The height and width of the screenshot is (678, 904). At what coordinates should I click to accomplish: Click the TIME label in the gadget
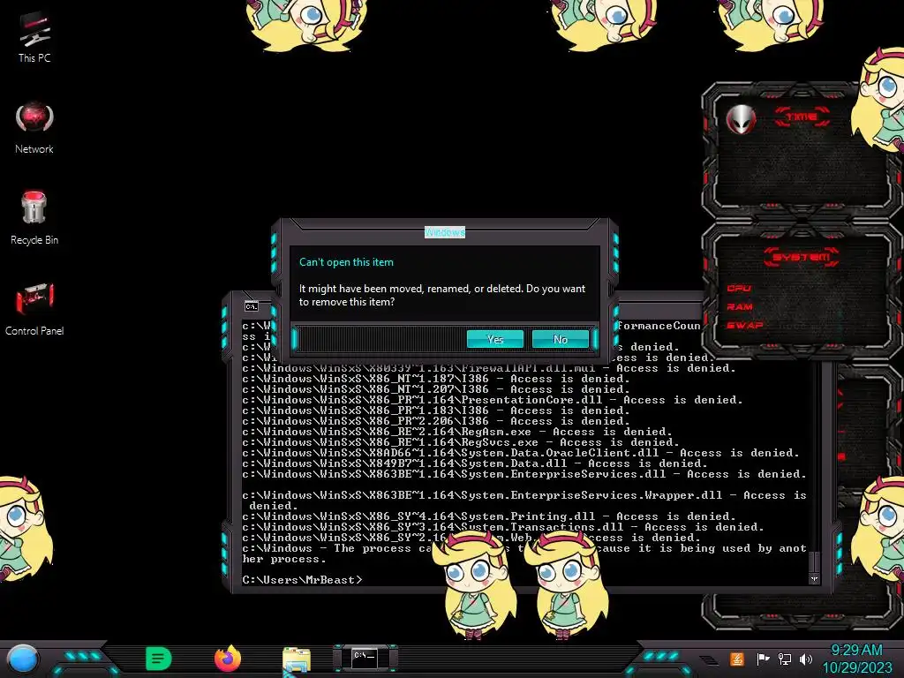pyautogui.click(x=802, y=117)
